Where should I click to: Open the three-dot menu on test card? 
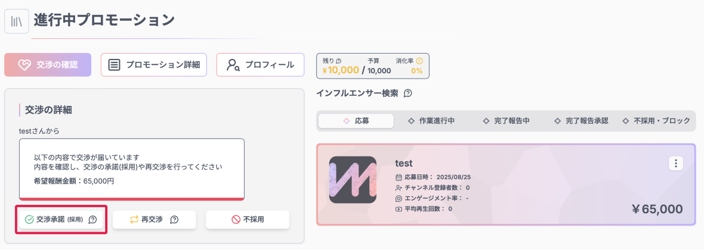tap(675, 163)
